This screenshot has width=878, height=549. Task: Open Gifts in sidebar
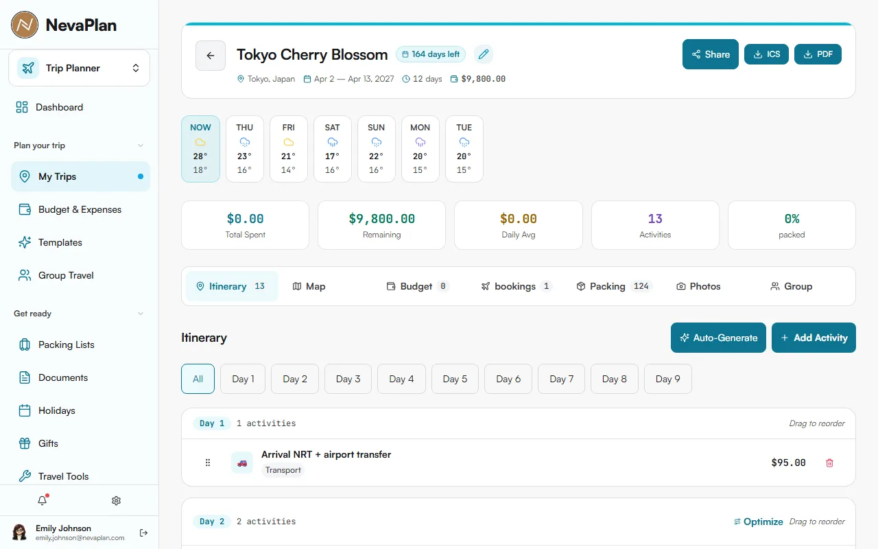coord(80,443)
